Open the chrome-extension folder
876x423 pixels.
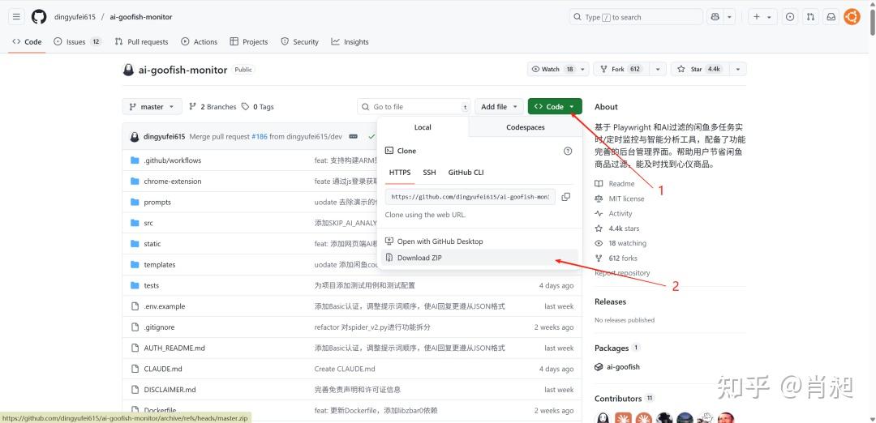(173, 182)
